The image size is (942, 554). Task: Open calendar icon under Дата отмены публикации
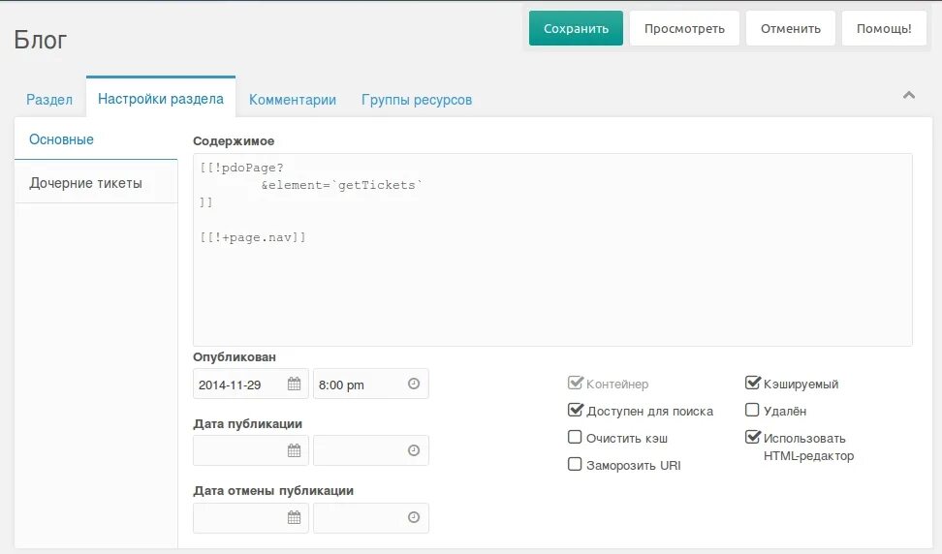click(294, 517)
